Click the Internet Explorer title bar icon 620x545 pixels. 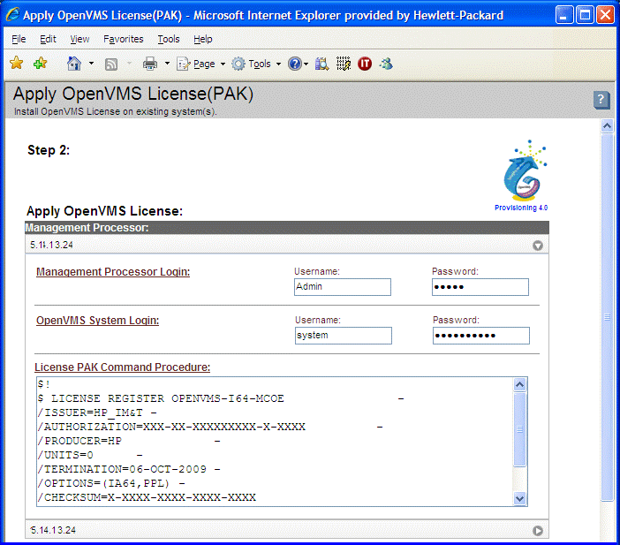pos(12,15)
